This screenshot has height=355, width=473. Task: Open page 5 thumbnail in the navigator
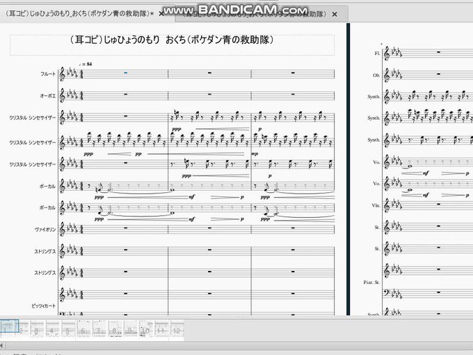pos(68,330)
